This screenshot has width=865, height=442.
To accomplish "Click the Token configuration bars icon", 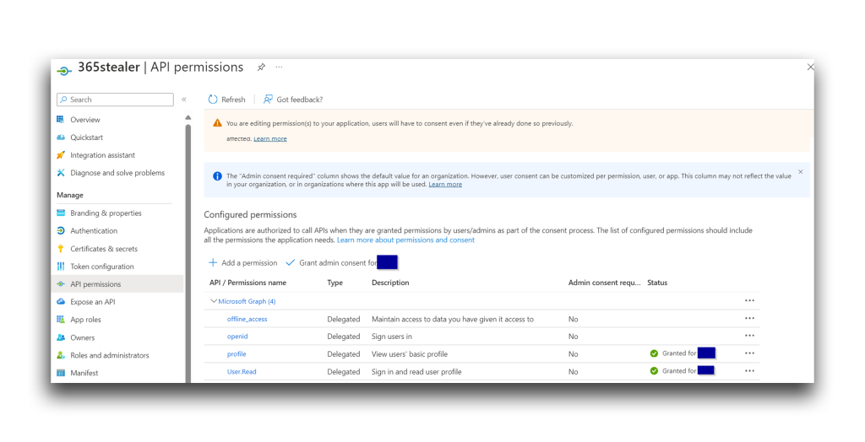I will coord(61,267).
